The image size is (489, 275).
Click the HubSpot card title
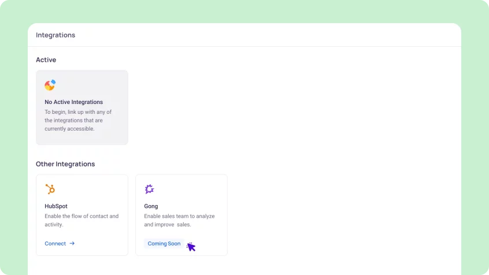(x=56, y=206)
